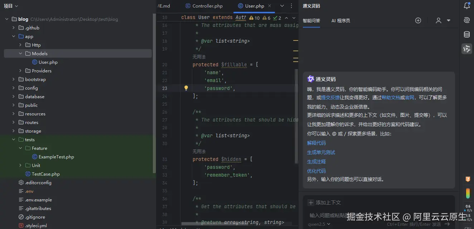Select the config folder
Screen dimensions: 474x229
[28, 88]
